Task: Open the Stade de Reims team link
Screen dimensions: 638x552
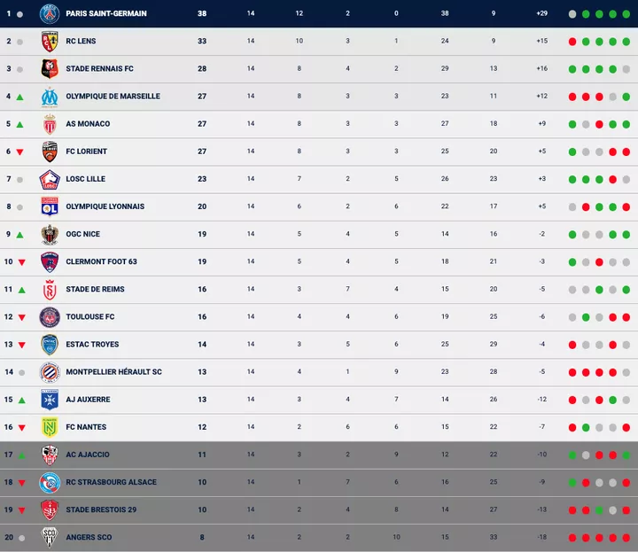Action: tap(95, 289)
